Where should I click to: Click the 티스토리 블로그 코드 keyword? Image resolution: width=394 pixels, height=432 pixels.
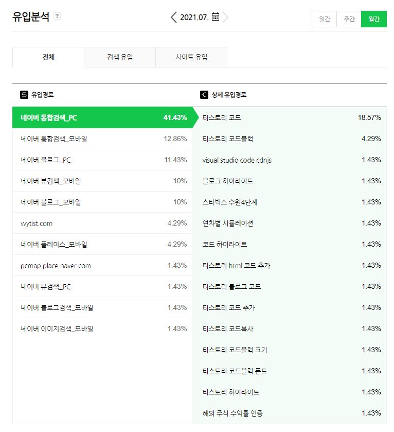coord(231,286)
